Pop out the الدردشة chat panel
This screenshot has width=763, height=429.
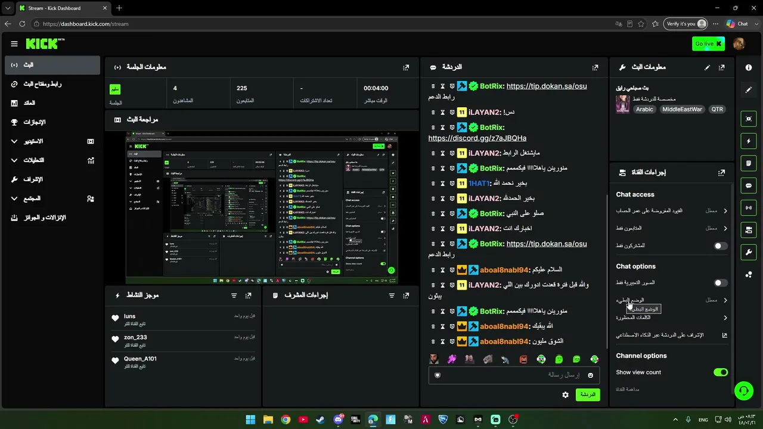click(x=595, y=67)
